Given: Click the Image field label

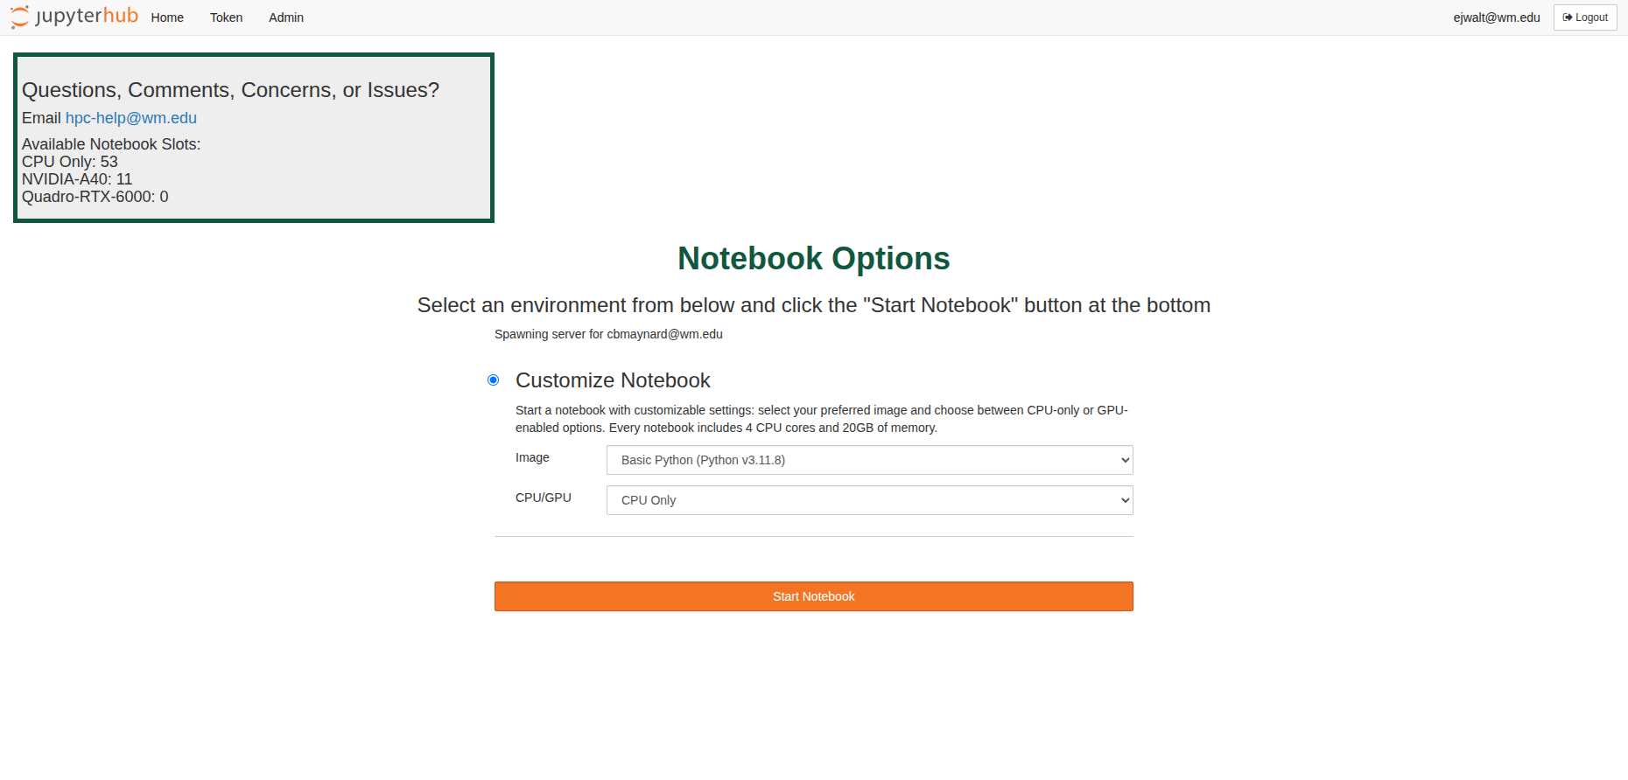Looking at the screenshot, I should pyautogui.click(x=532, y=457).
